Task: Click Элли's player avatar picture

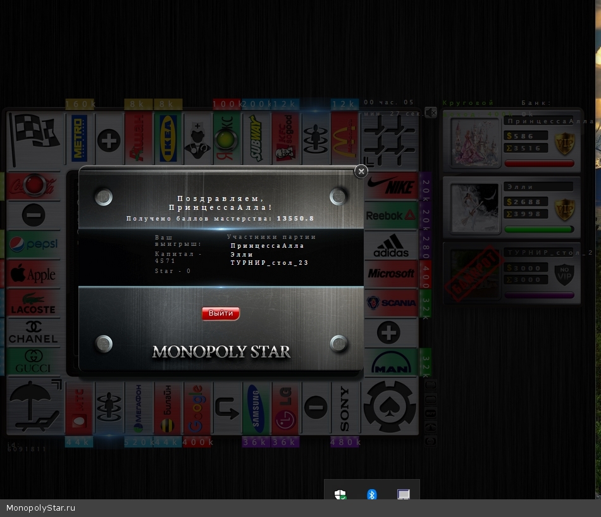Action: click(x=474, y=209)
